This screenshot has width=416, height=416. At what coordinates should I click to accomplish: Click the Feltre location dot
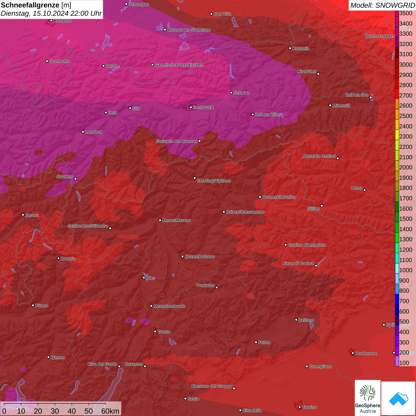pos(256,342)
